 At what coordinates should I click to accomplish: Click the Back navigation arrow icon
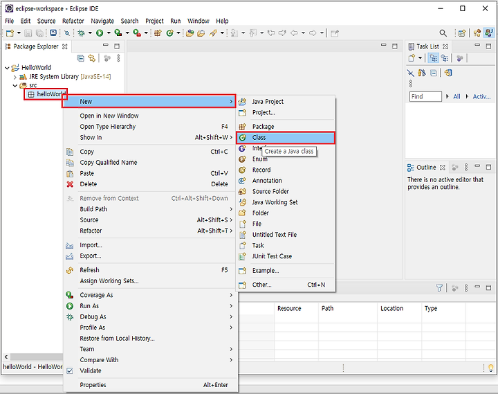[294, 33]
